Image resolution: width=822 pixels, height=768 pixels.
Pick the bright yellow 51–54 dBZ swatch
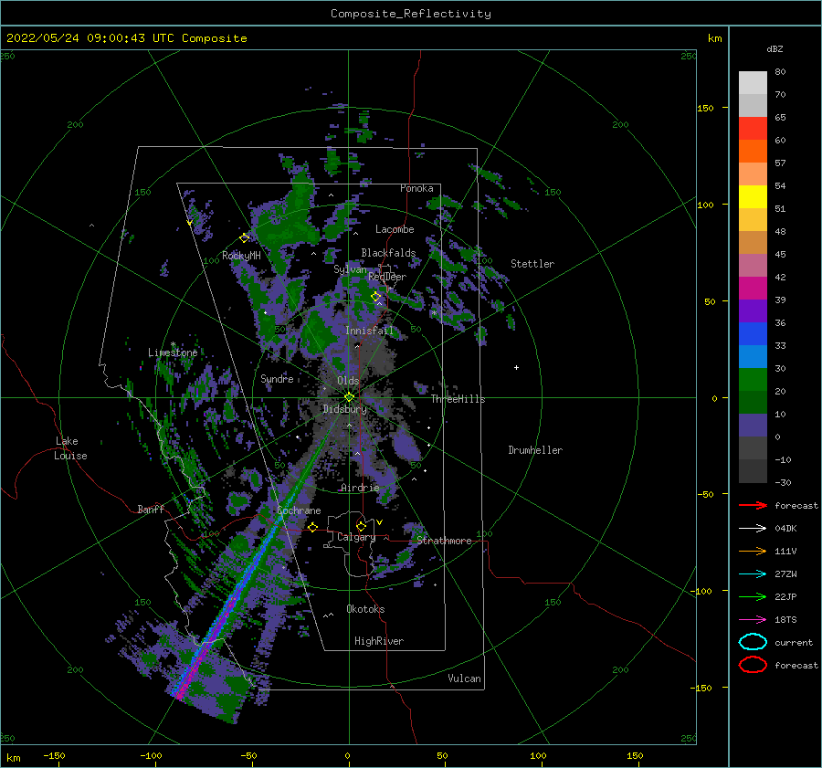click(753, 196)
